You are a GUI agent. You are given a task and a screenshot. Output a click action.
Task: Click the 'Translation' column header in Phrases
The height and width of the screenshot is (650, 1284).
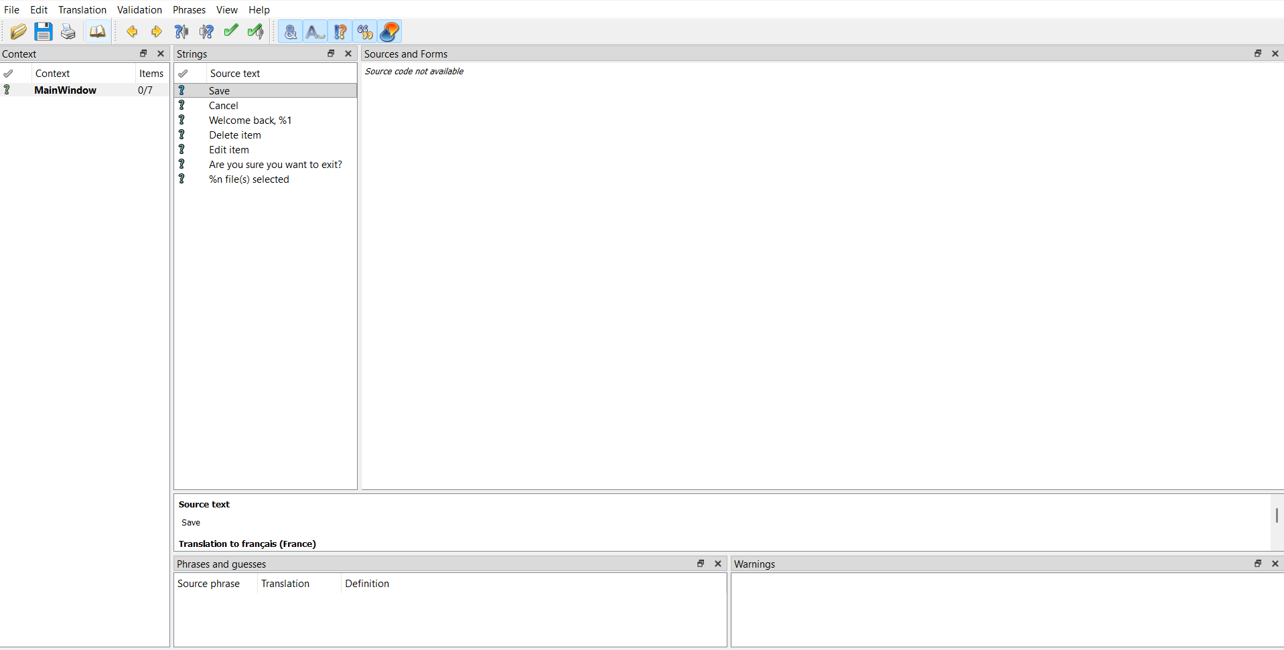tap(299, 584)
